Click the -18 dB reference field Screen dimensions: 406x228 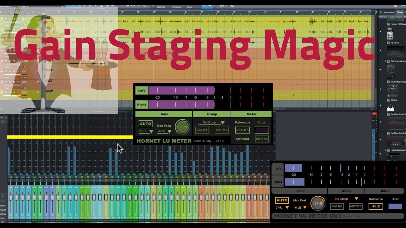[376, 206]
